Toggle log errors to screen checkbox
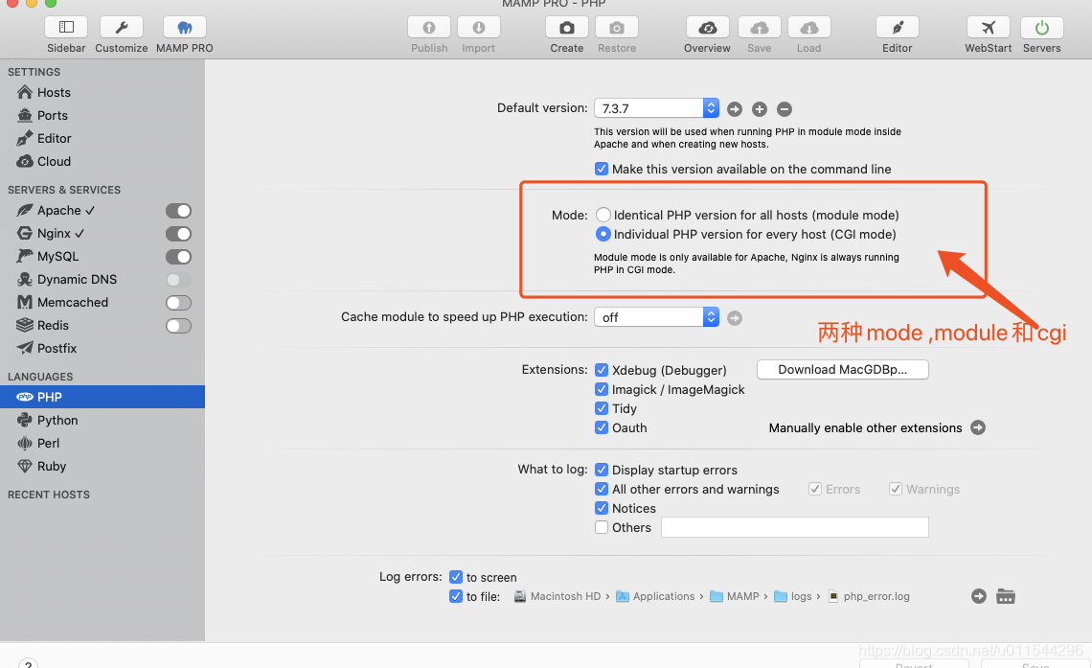 [456, 577]
